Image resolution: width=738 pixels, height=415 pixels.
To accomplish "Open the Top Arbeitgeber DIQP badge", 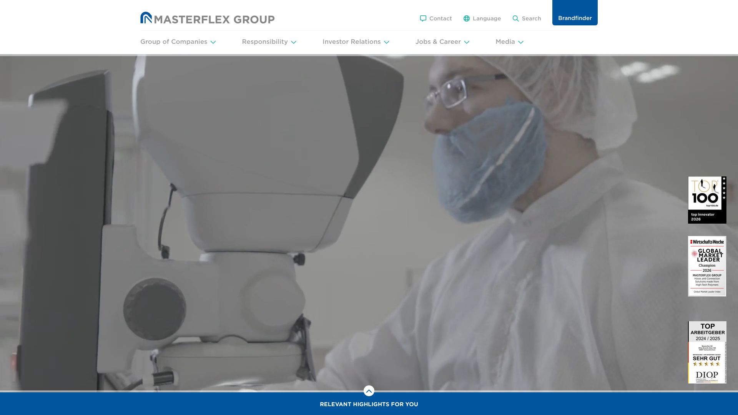I will [707, 352].
